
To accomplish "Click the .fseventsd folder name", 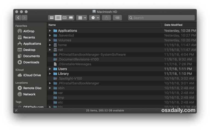I will tap(66, 35).
